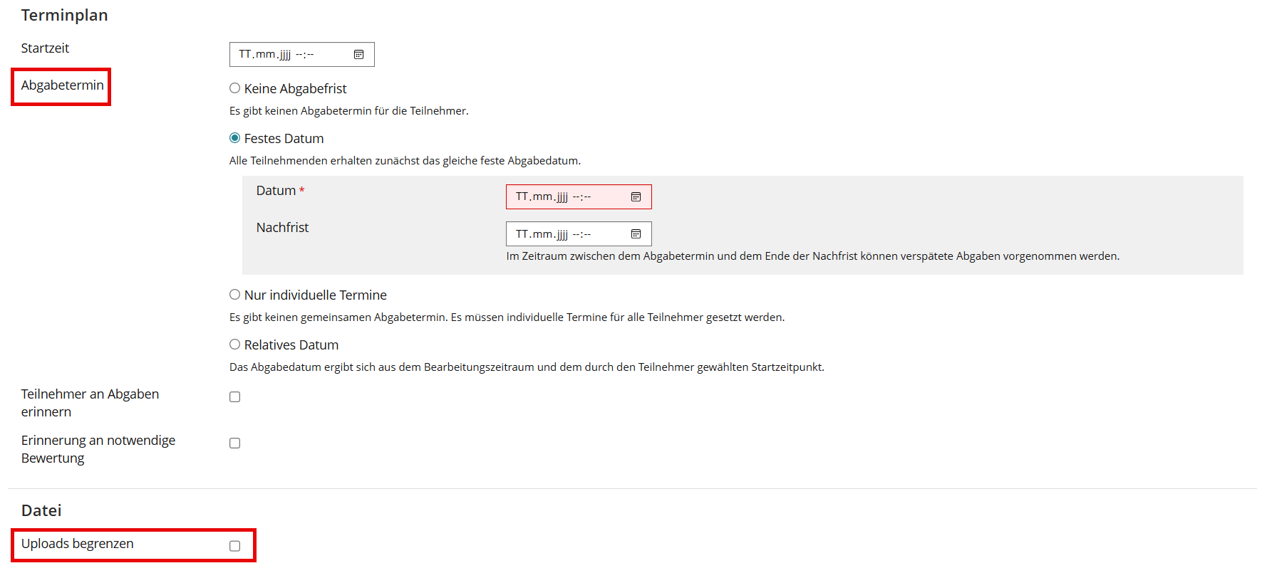The image size is (1267, 573).
Task: Choose the 'Nur individuelle Termine' radio option
Action: tap(234, 295)
